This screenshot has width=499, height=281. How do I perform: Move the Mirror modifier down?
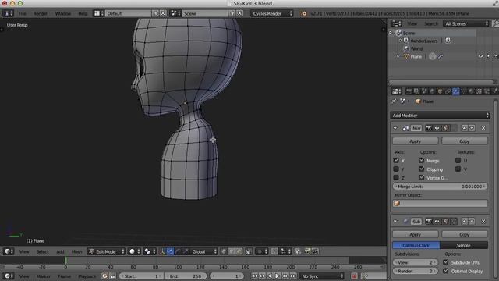pos(472,128)
